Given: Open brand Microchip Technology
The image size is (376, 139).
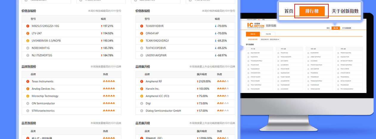Looking at the screenshot, I should 45,96.
